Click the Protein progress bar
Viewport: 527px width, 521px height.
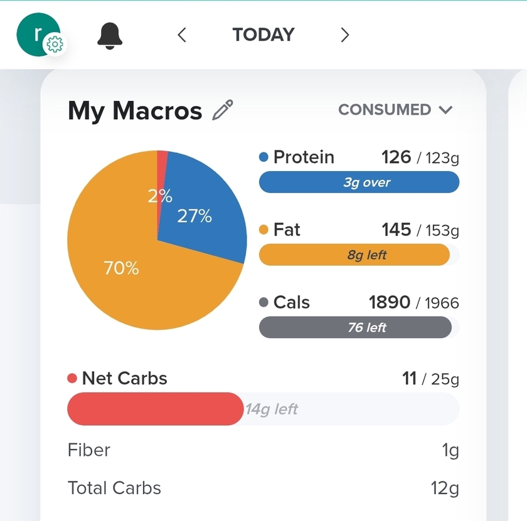tap(359, 182)
